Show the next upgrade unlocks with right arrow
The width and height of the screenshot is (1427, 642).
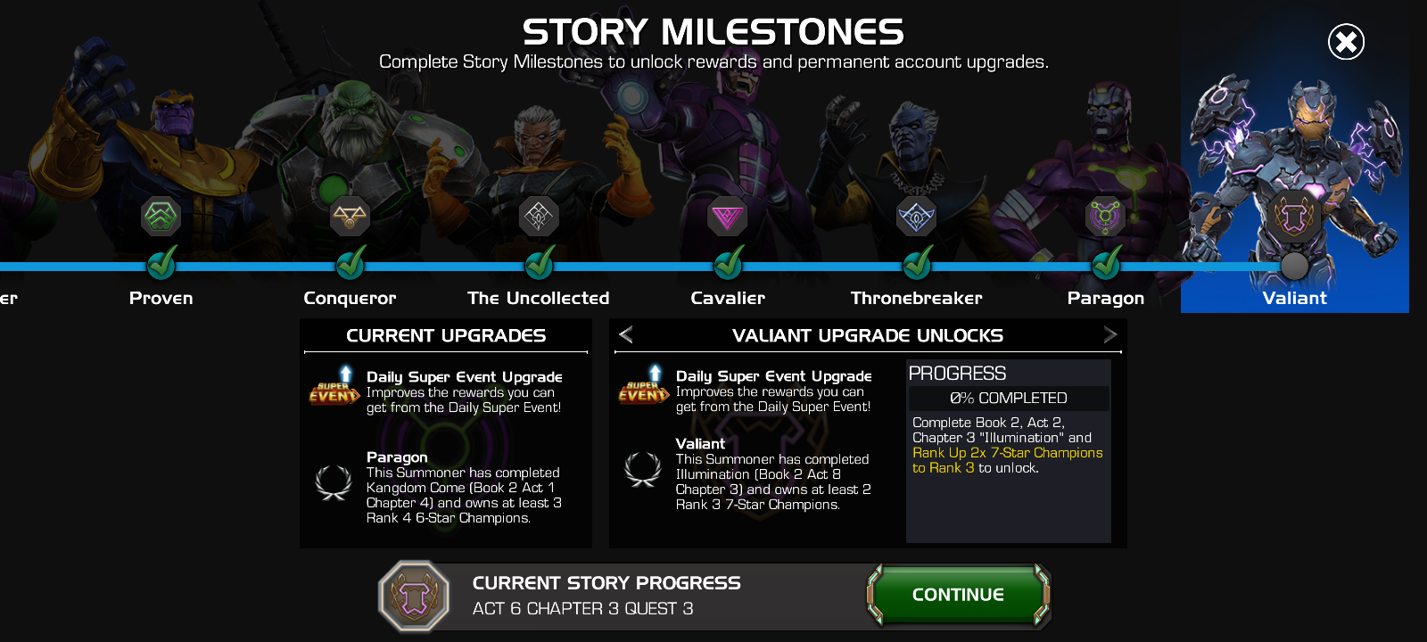click(x=1109, y=334)
